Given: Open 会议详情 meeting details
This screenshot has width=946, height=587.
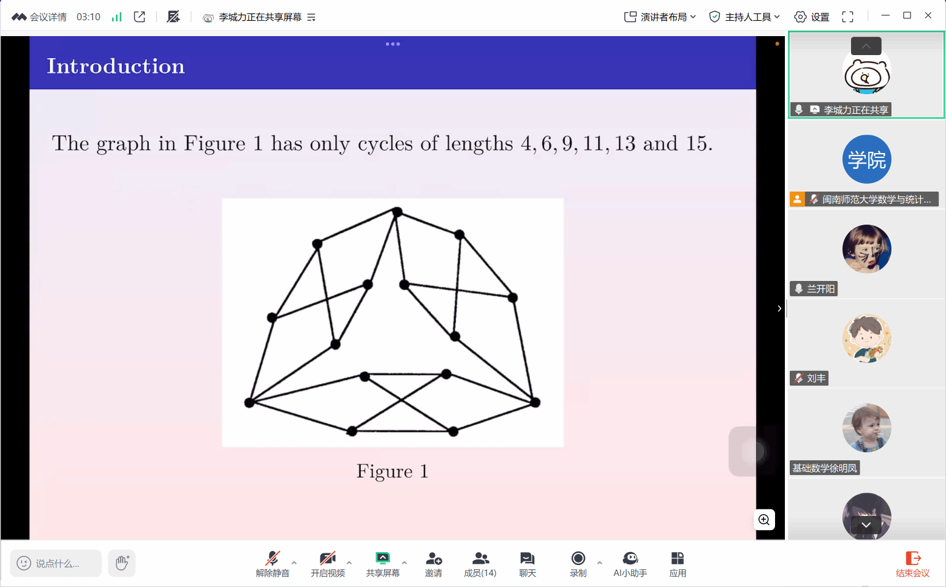Looking at the screenshot, I should coord(40,17).
